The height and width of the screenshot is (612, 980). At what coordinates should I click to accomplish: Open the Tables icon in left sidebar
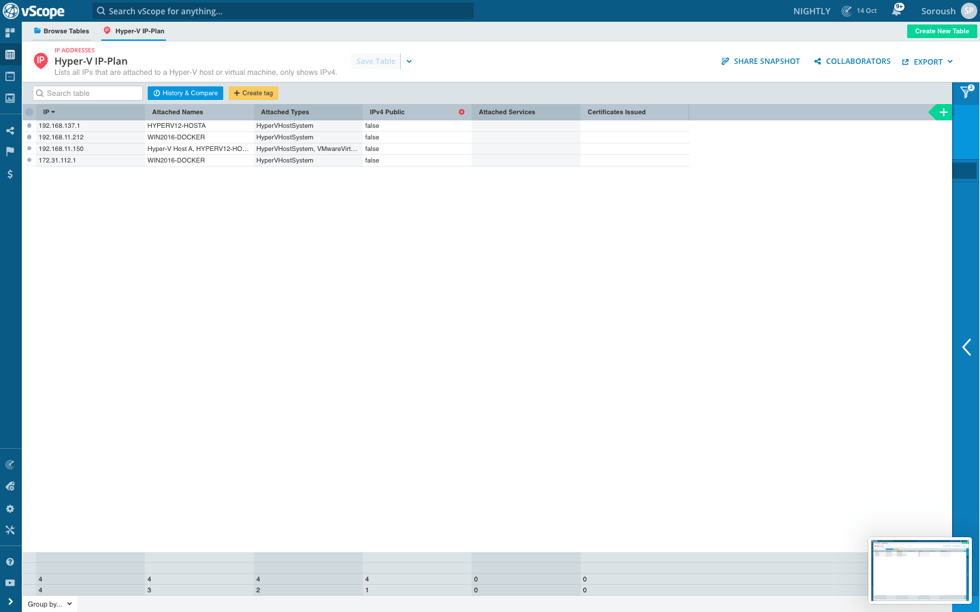click(x=10, y=54)
